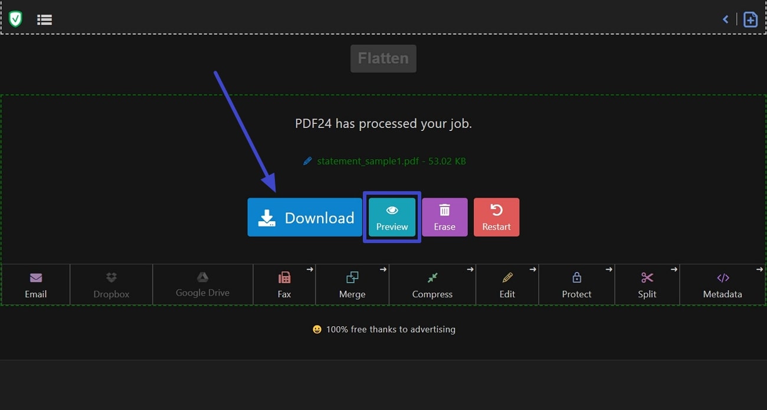Open the tools list menu icon
The image size is (767, 410).
tap(44, 19)
